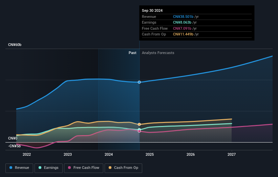This screenshot has width=278, height=177.
Task: Select the 2022 x-axis label
Action: click(27, 155)
